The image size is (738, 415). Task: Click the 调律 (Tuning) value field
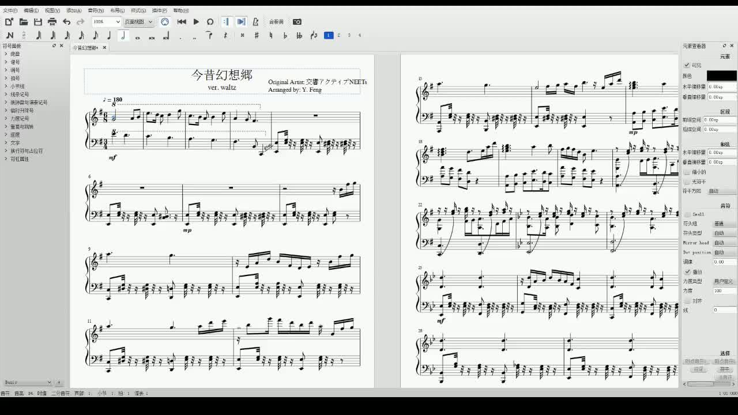[725, 262]
